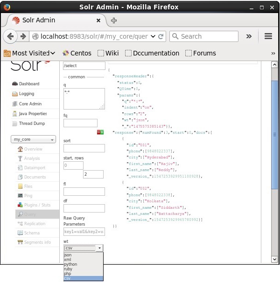Viewport: 280px width, 282px height.
Task: Open the Forums bookmark
Action: coord(201,53)
